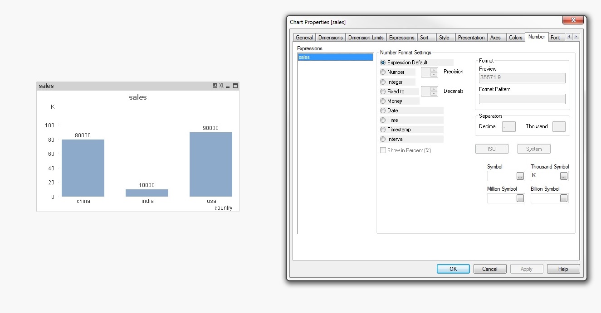Viewport: 601px width, 313px height.
Task: Click the 10000 data label
Action: [x=147, y=185]
